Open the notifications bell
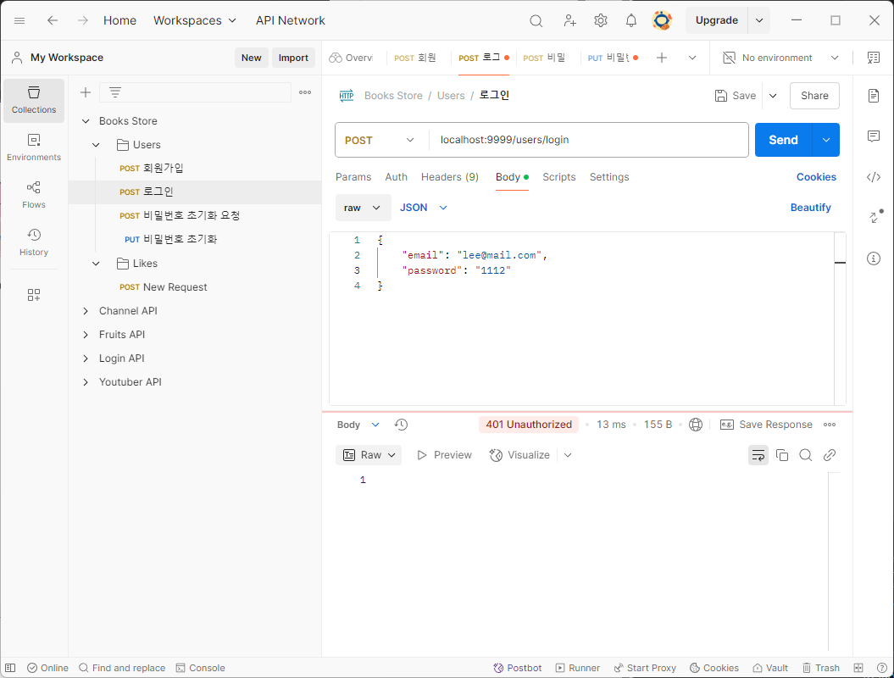The width and height of the screenshot is (894, 678). tap(631, 21)
